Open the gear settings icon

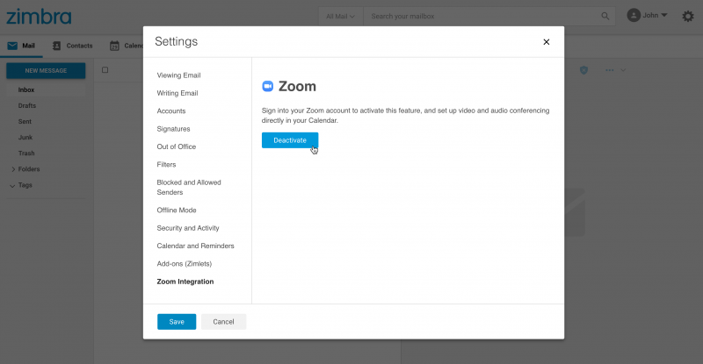pyautogui.click(x=688, y=17)
